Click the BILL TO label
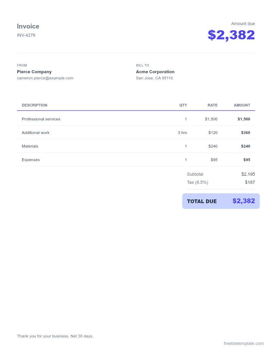Screen dimensions: 272x351 [142, 65]
